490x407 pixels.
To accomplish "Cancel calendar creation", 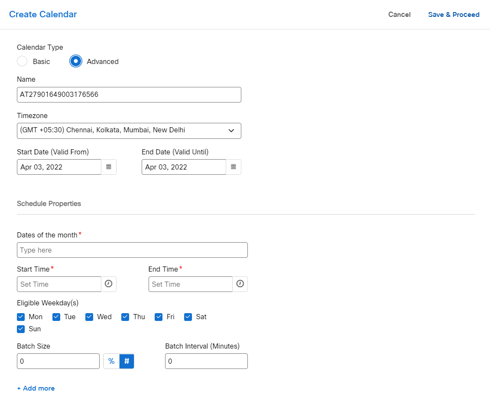I will pos(399,15).
